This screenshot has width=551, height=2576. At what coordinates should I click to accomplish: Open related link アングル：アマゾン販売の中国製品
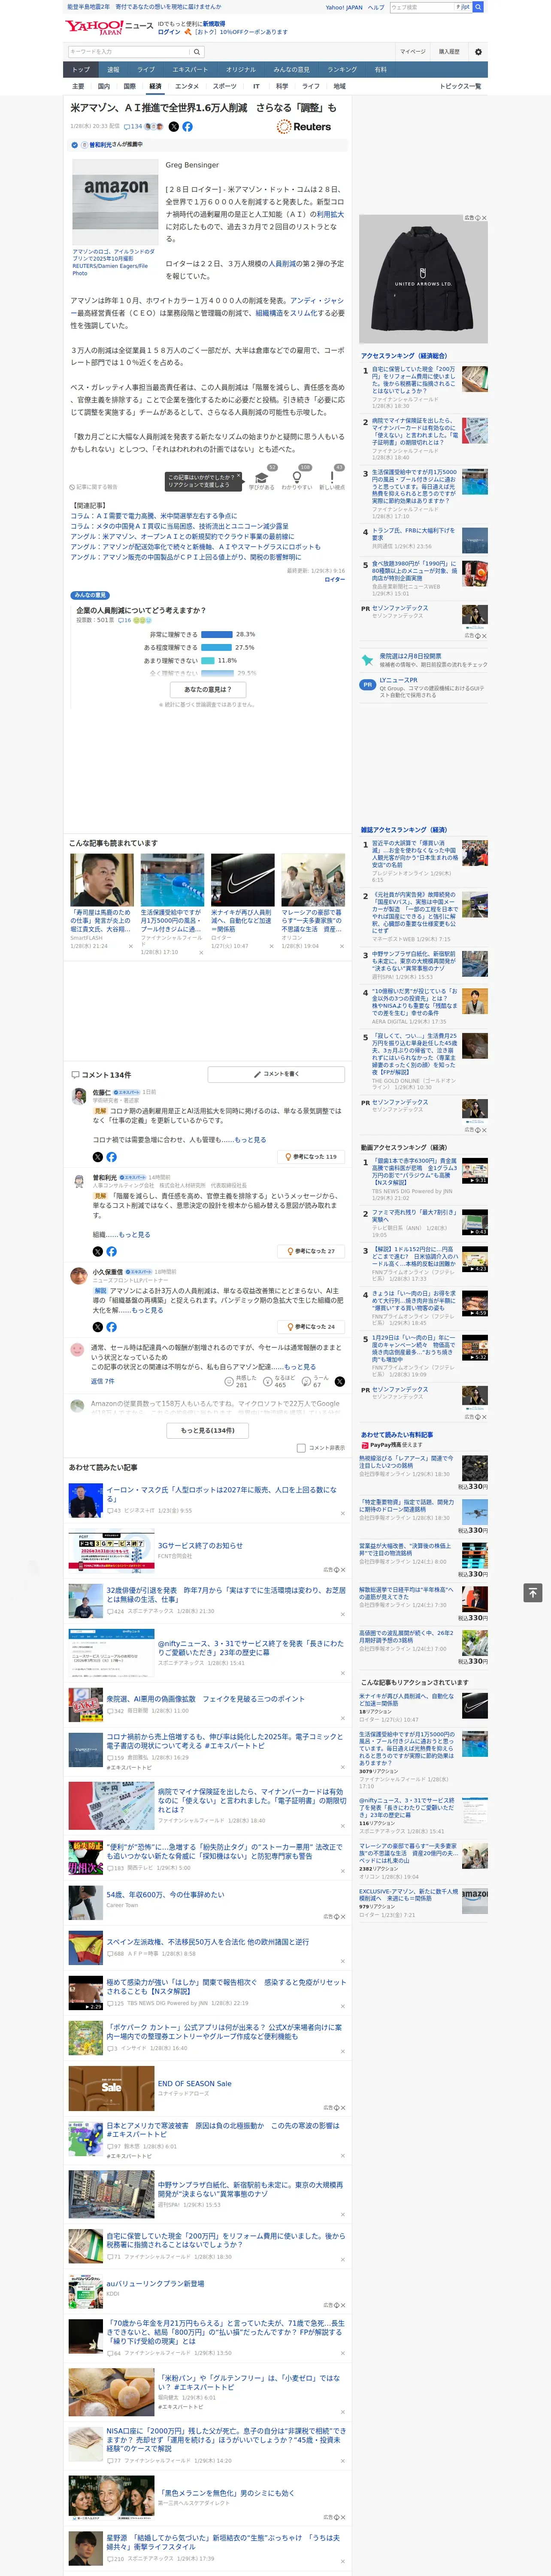tap(185, 557)
